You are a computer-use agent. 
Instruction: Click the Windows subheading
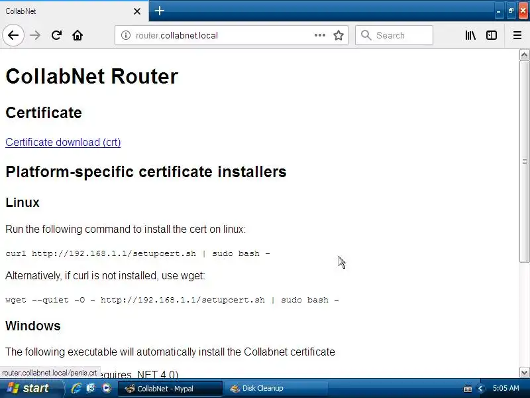tap(33, 326)
